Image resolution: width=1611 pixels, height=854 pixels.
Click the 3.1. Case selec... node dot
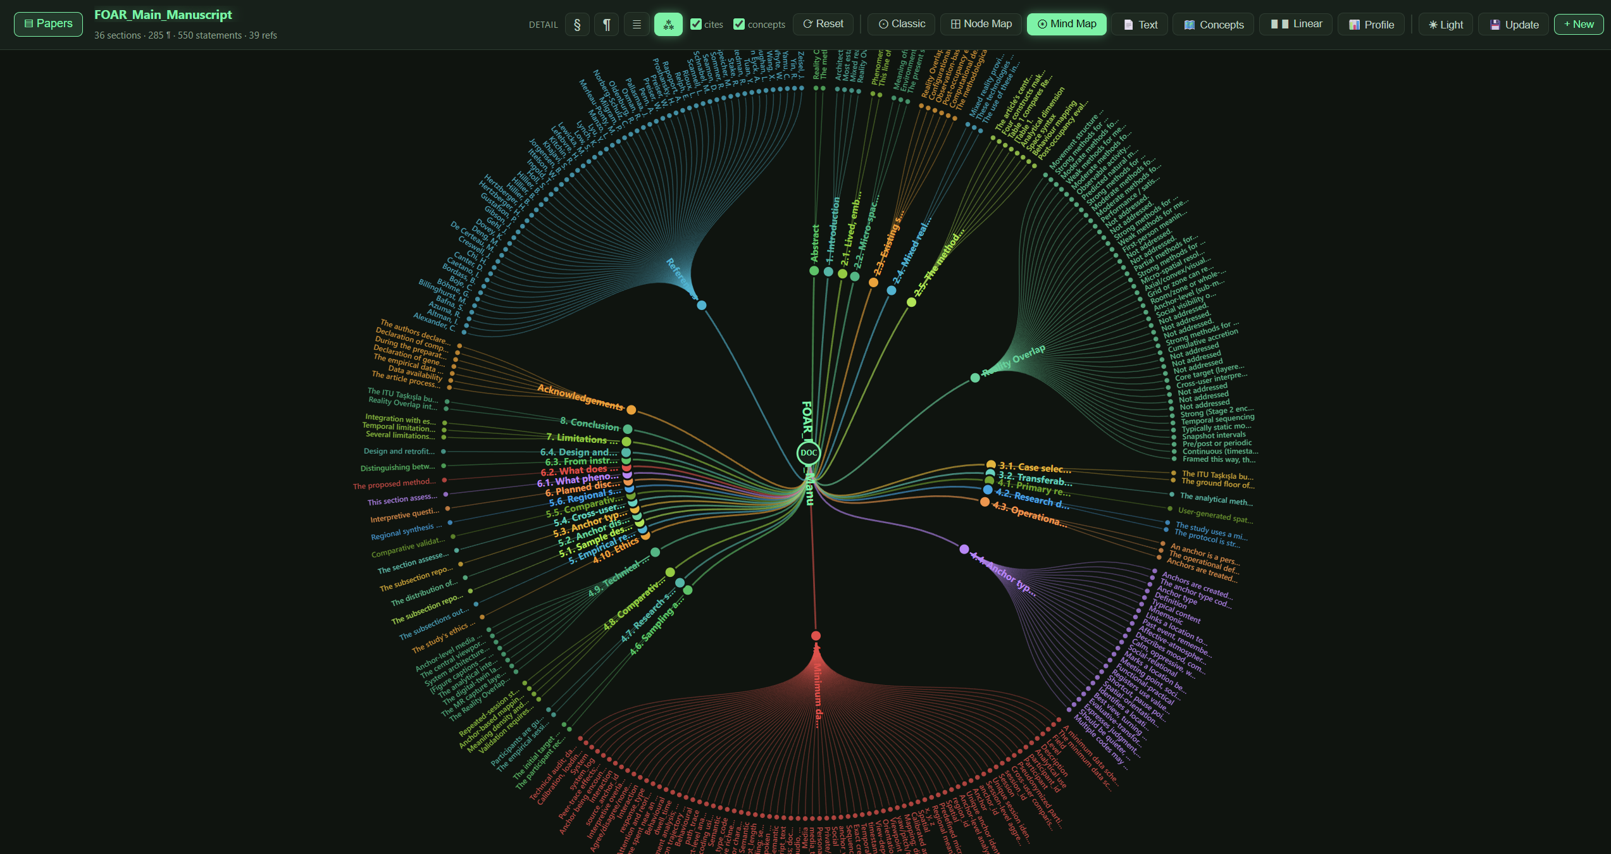coord(991,465)
